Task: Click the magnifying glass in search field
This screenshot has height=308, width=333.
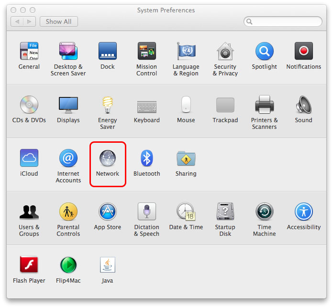Action: (x=249, y=21)
